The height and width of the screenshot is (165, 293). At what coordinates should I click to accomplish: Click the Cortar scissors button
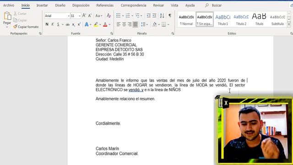point(20,14)
